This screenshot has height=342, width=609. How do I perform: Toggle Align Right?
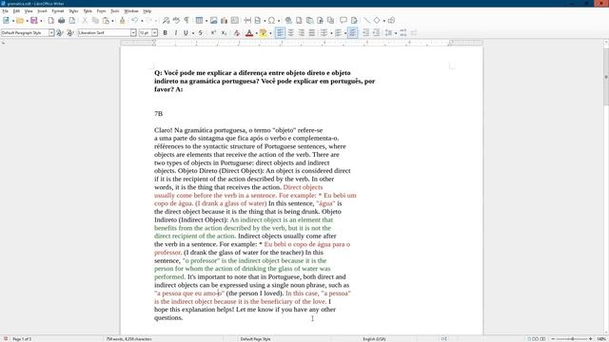click(x=301, y=33)
